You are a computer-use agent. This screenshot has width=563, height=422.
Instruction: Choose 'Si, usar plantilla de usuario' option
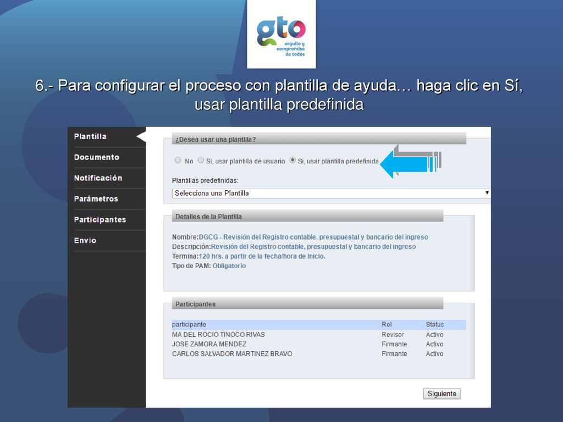pos(201,160)
